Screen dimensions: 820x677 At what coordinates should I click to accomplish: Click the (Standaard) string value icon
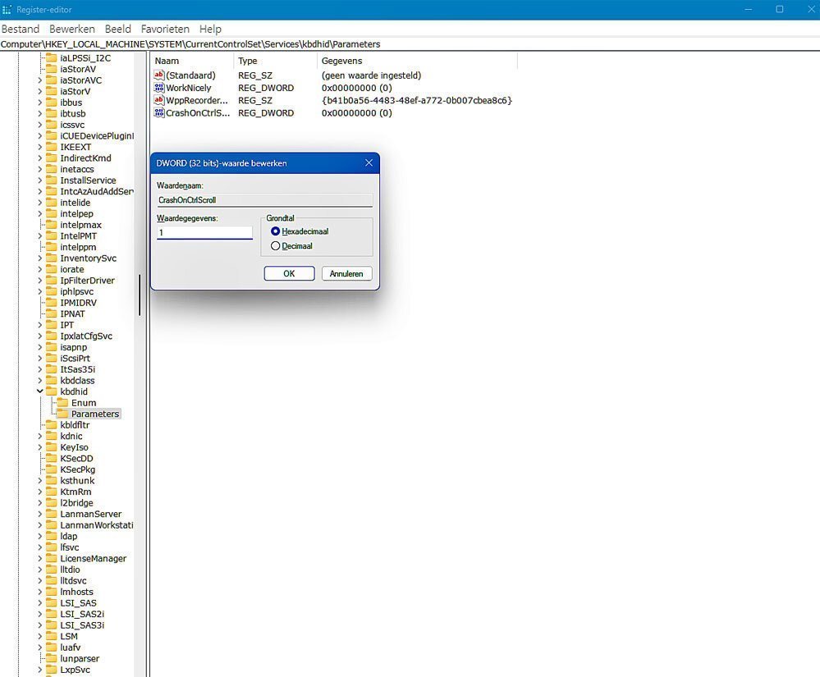tap(159, 75)
